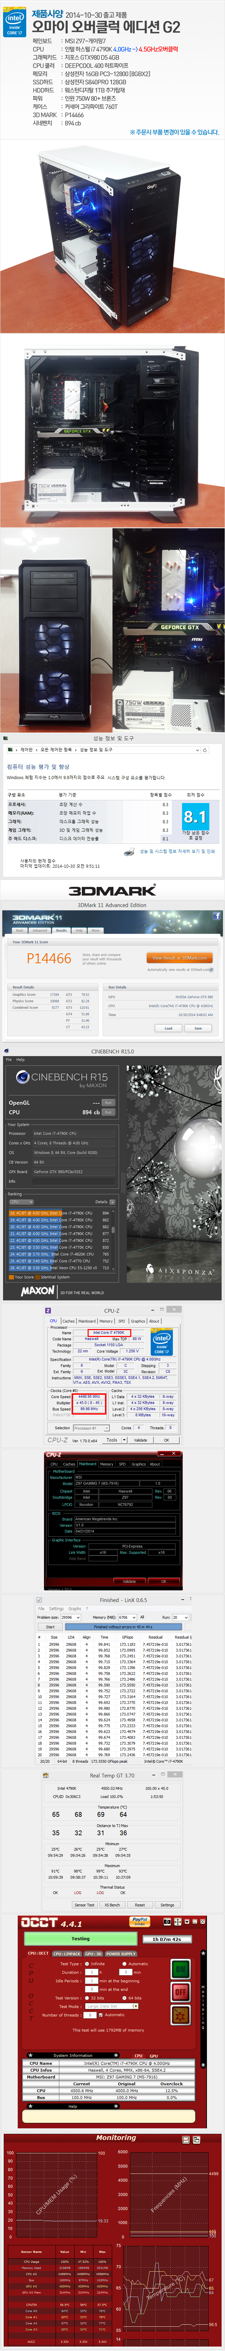Click View result at 3DMark.com
225x2351 pixels.
point(179,958)
